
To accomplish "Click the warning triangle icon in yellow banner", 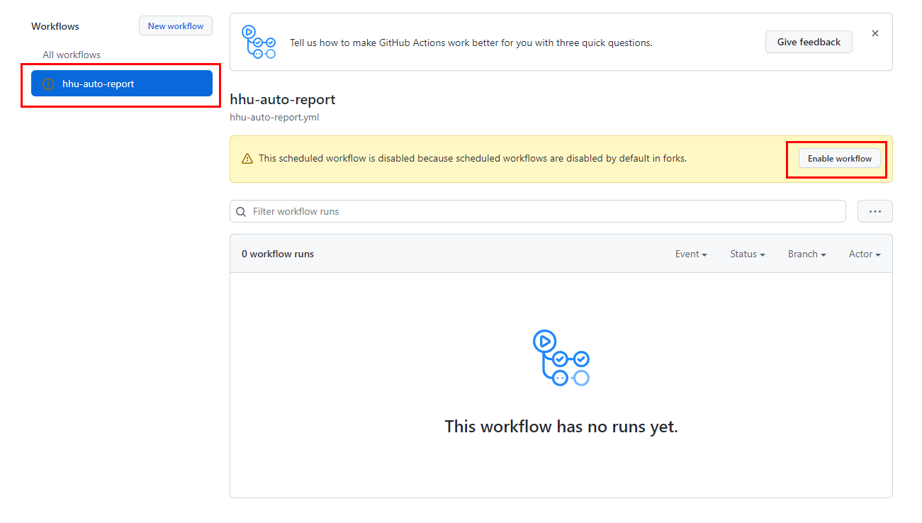I will [x=247, y=159].
